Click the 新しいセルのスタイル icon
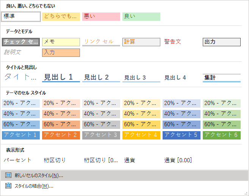The image size is (249, 196). [x=8, y=176]
